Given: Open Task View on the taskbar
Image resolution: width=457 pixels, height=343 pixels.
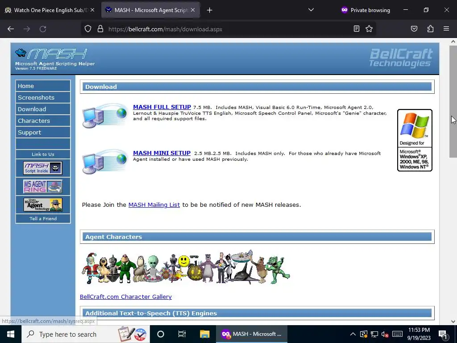Looking at the screenshot, I should pos(182,334).
